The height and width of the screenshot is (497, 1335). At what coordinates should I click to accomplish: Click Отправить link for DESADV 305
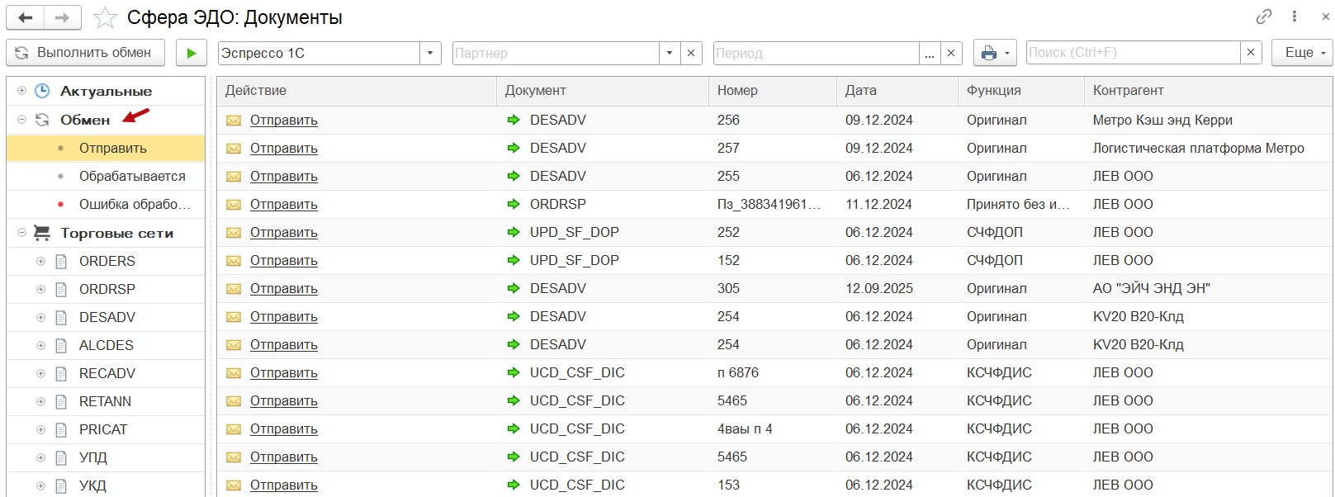click(x=283, y=288)
